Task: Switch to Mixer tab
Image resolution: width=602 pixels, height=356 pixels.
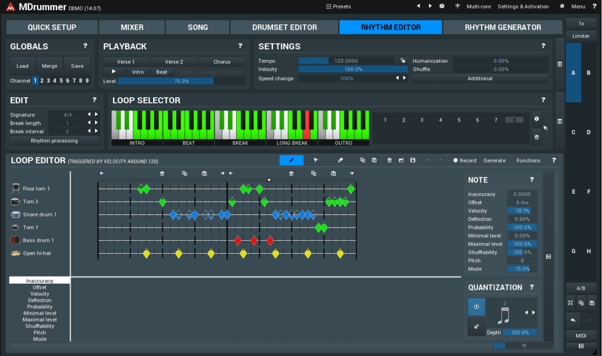Action: [x=132, y=27]
